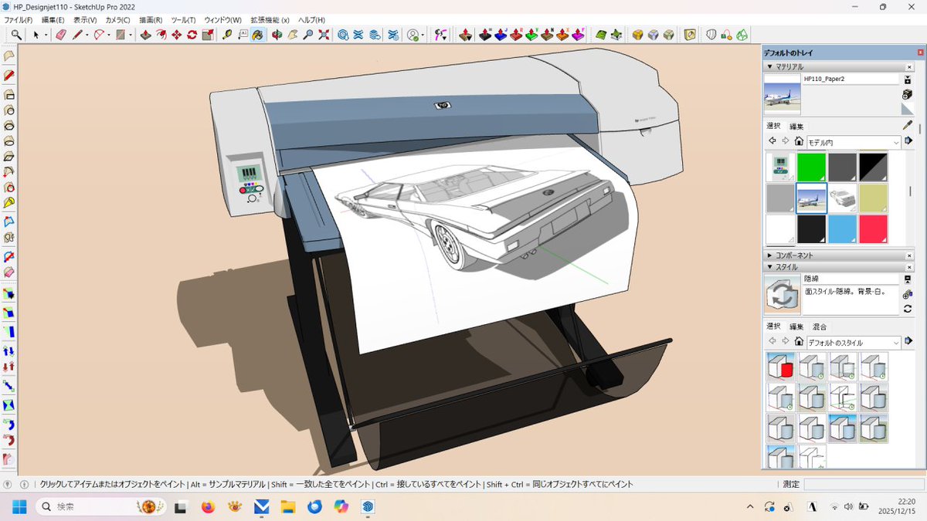This screenshot has width=927, height=521.
Task: Select the Eraser tool in the left toolbar
Action: pos(9,272)
